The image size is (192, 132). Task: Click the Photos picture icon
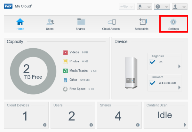tap(65, 62)
